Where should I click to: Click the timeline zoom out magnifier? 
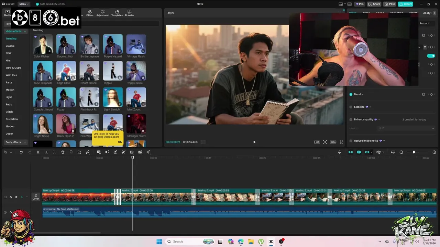point(401,152)
